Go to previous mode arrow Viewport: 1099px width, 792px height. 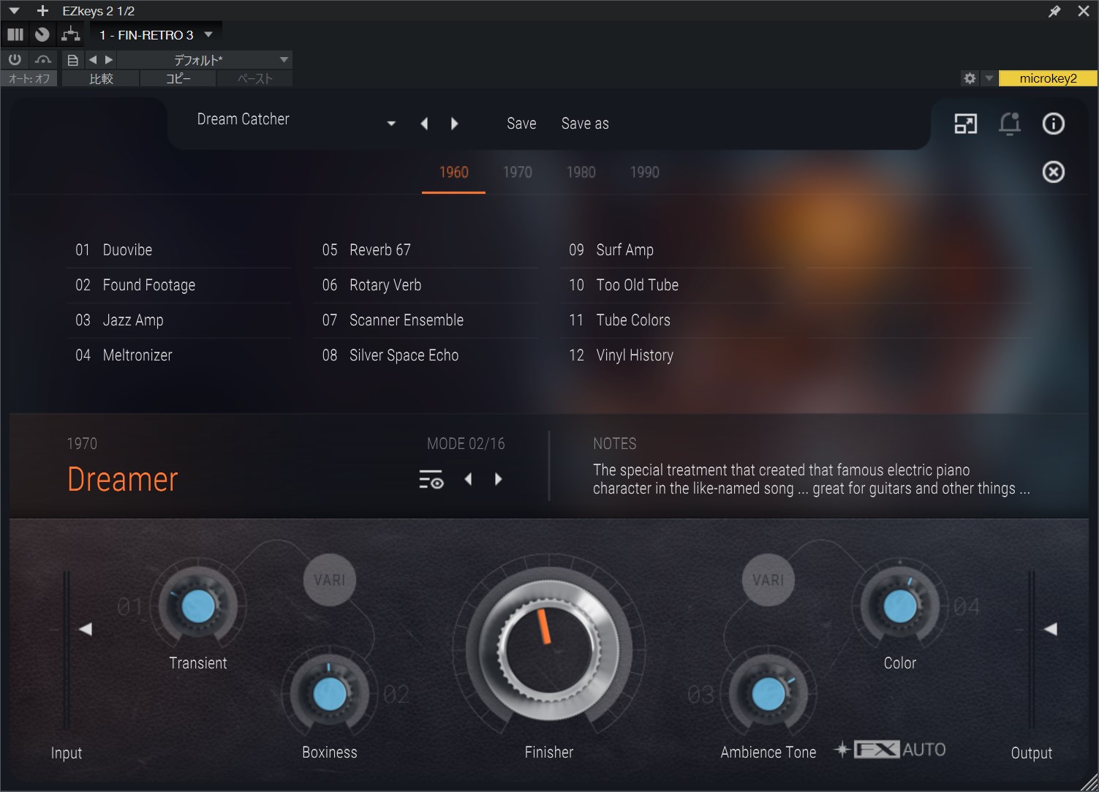click(468, 480)
